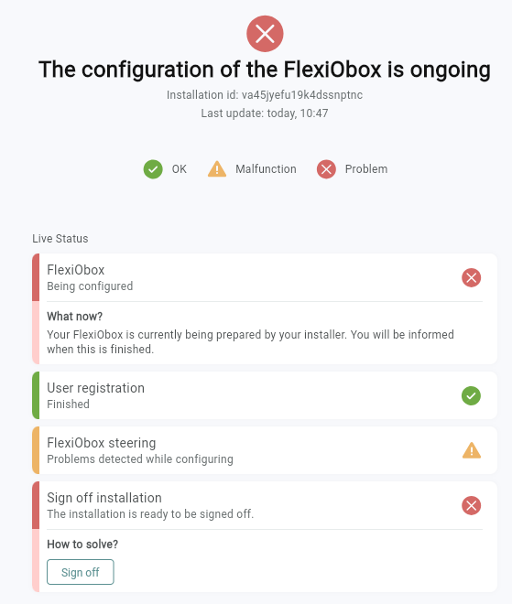Click the 'What now?' heading
The height and width of the screenshot is (604, 512).
tap(75, 317)
